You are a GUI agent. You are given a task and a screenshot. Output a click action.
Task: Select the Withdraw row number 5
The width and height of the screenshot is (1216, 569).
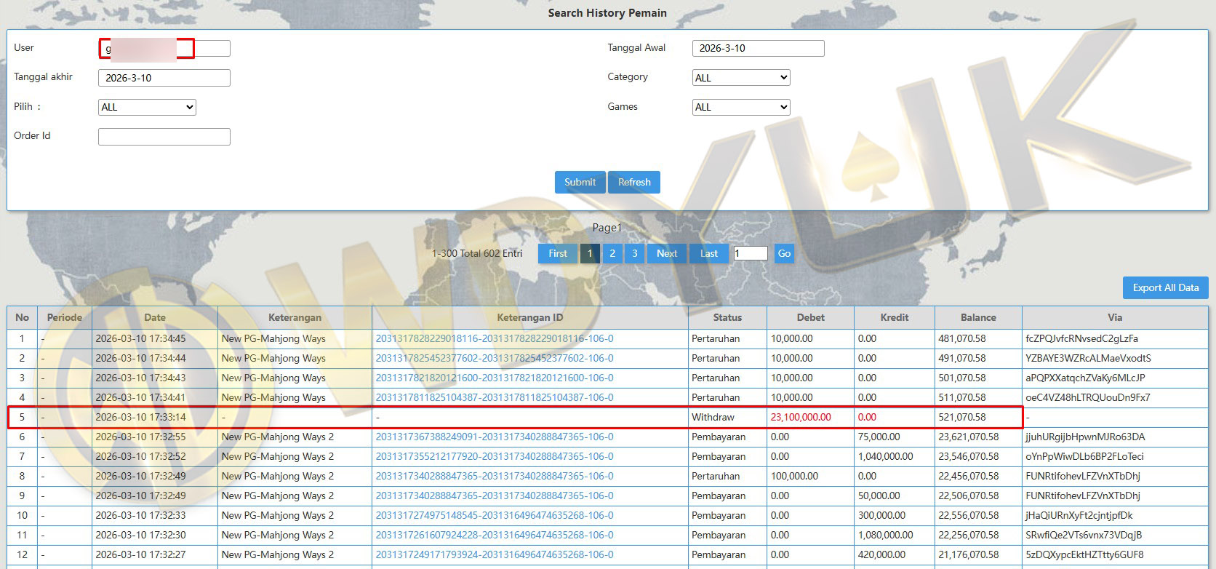(x=22, y=417)
